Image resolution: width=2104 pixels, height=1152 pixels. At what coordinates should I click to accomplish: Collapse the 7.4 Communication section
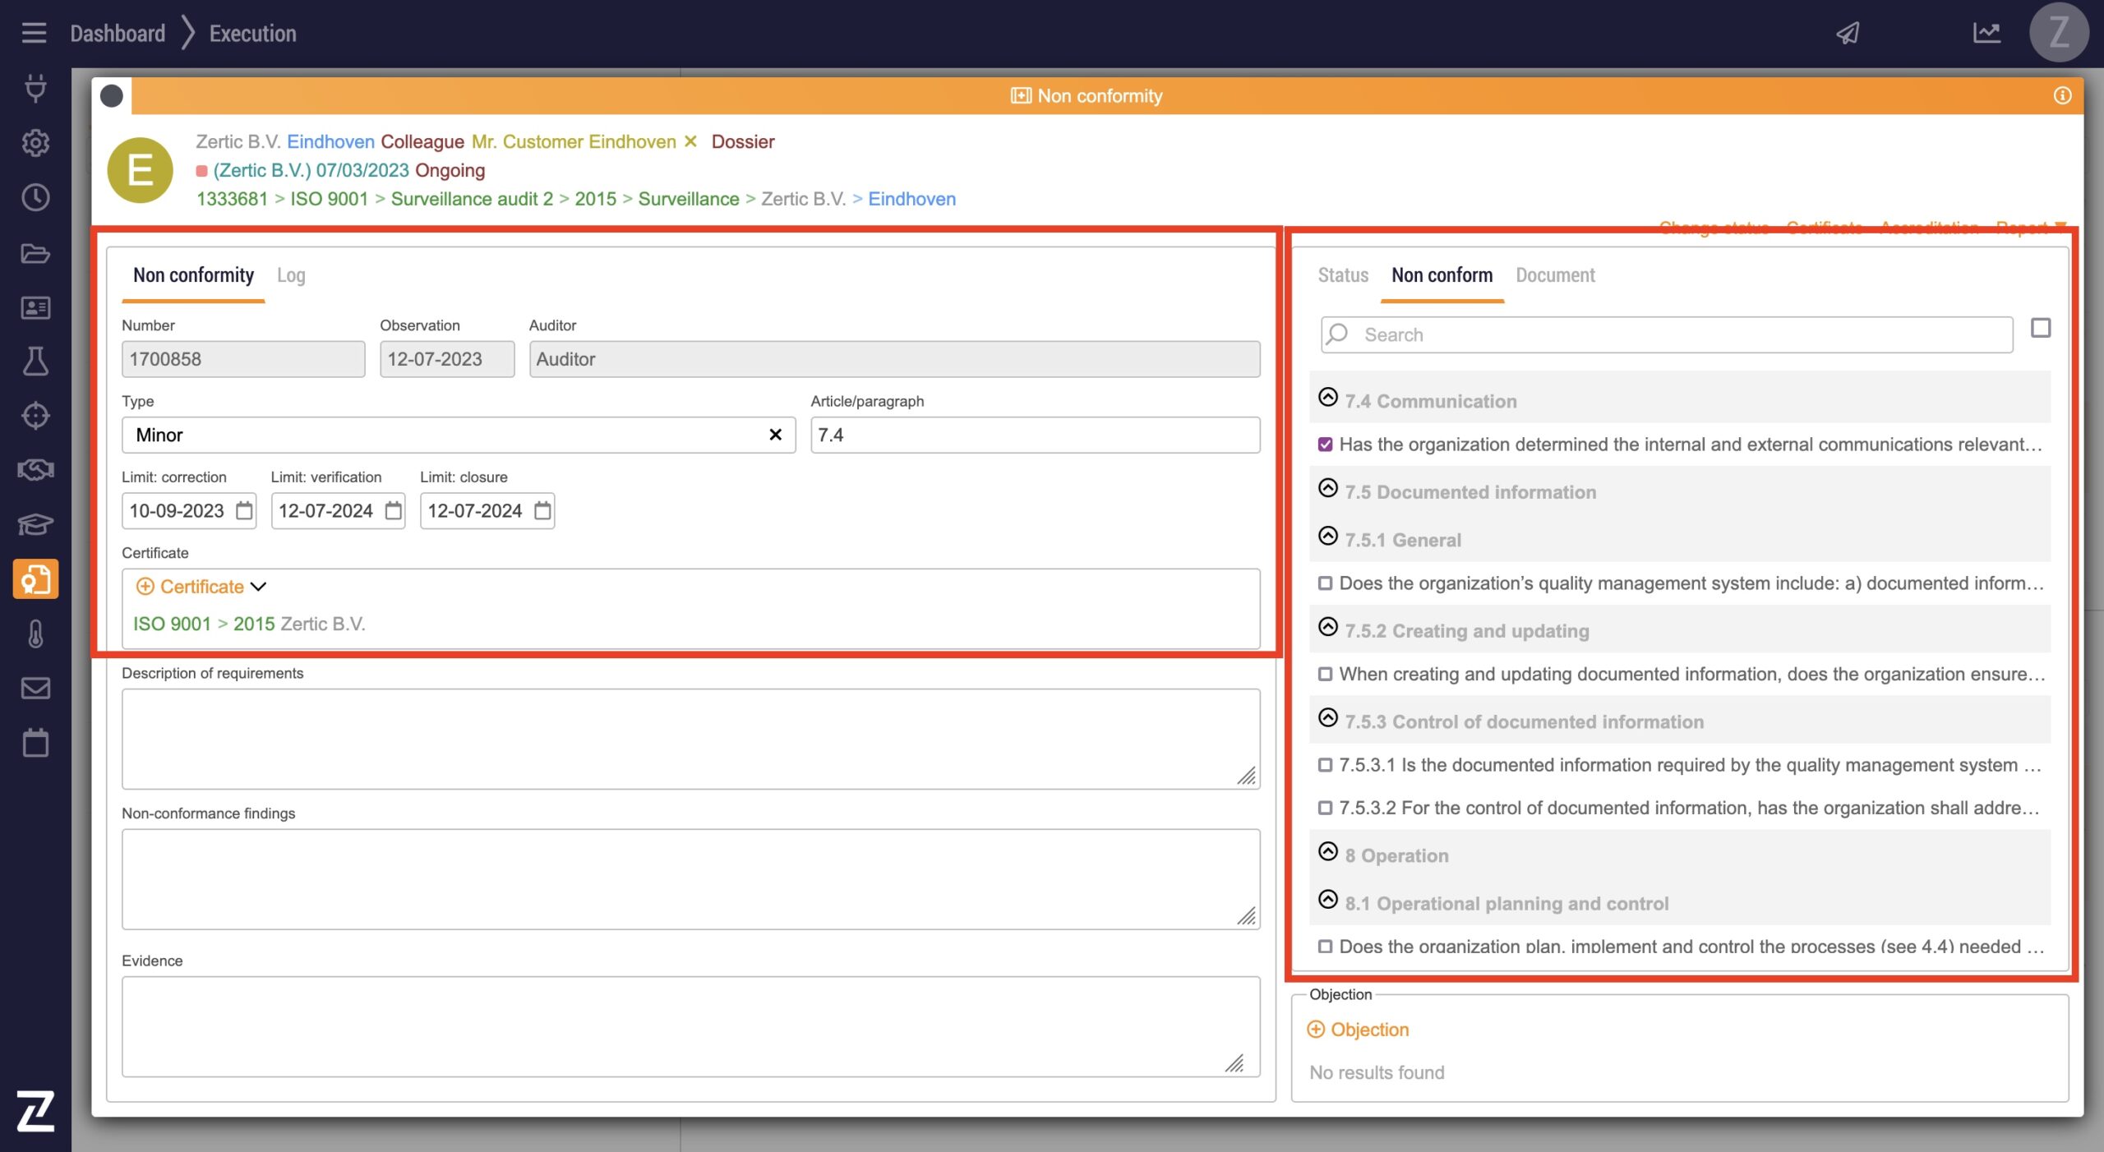coord(1328,398)
